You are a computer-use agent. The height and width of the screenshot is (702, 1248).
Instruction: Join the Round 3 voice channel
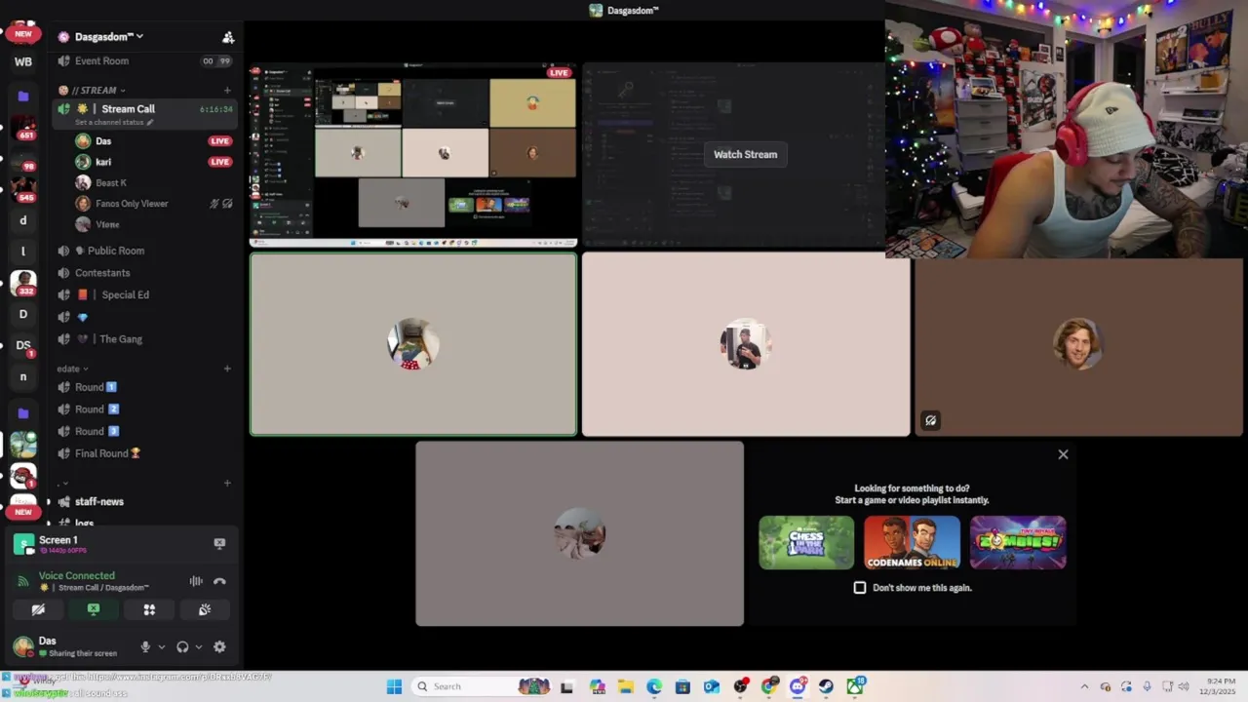146,431
